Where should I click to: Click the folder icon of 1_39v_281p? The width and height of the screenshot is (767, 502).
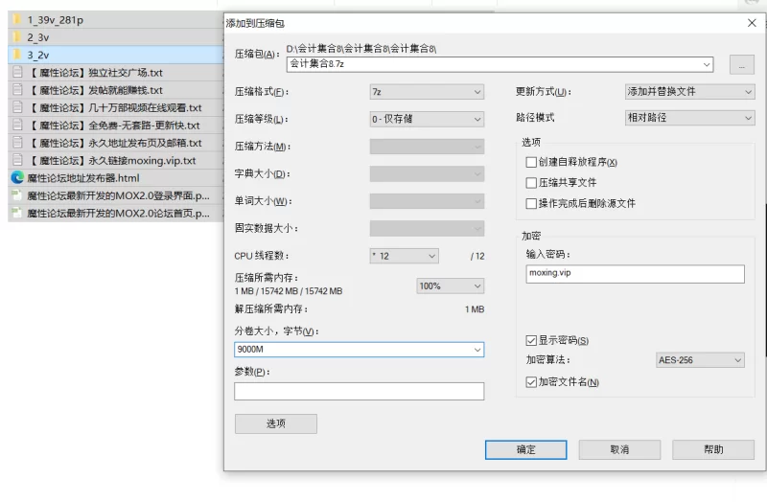pyautogui.click(x=17, y=19)
